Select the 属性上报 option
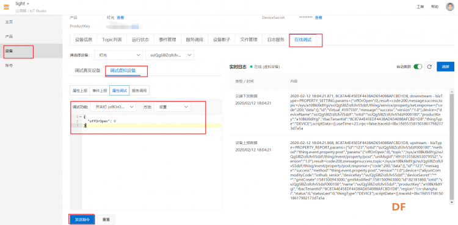The image size is (458, 225). click(x=80, y=91)
